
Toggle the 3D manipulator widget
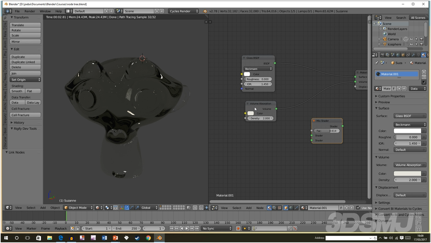coord(122,208)
